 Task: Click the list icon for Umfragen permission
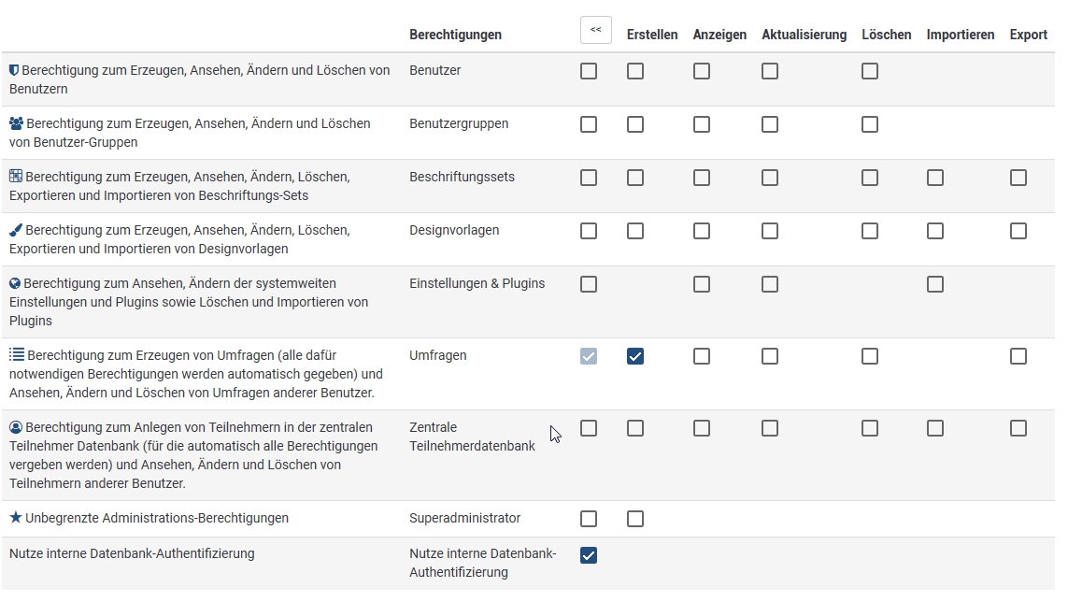(17, 355)
